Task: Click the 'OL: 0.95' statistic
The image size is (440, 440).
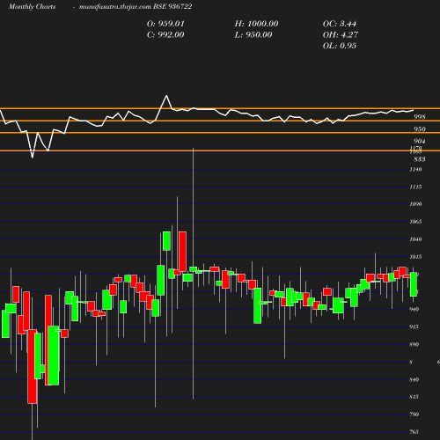Action: 340,46
